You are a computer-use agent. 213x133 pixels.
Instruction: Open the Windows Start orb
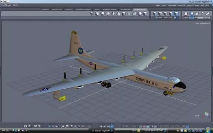[208, 130]
